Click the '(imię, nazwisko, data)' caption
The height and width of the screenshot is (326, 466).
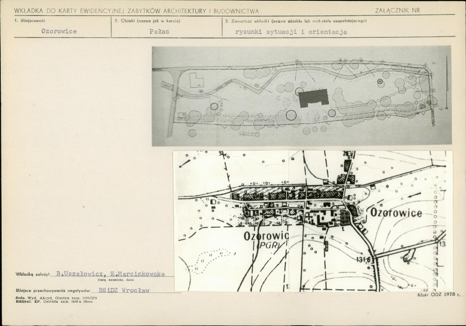(116, 280)
